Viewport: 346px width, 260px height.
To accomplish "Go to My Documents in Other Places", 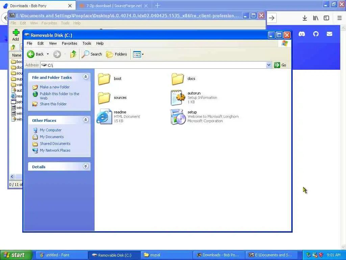I will (x=52, y=137).
